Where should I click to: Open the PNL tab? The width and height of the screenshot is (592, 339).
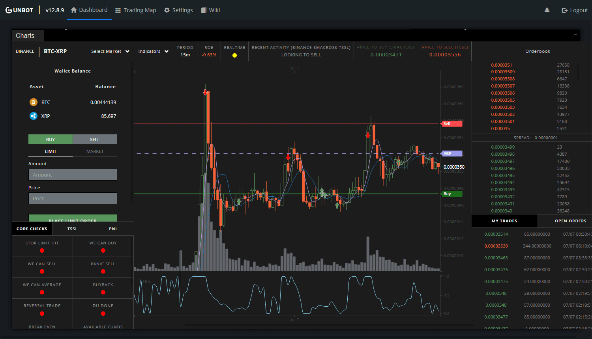[113, 229]
